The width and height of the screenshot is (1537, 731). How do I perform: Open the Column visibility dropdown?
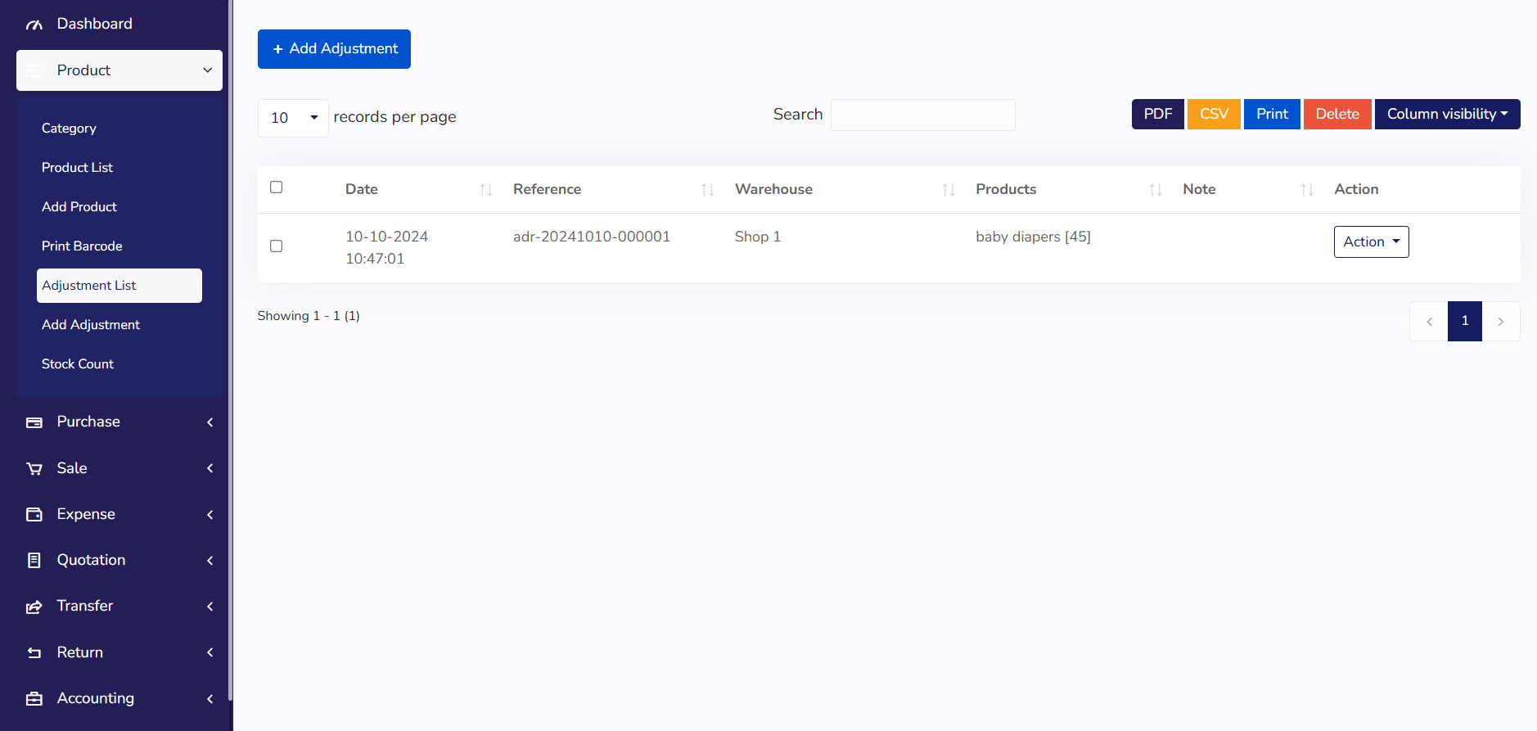click(1446, 115)
